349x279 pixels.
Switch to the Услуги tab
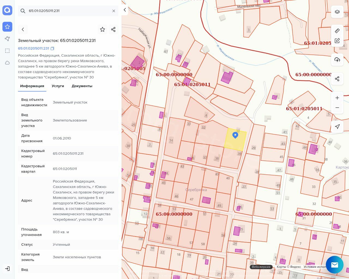[58, 86]
